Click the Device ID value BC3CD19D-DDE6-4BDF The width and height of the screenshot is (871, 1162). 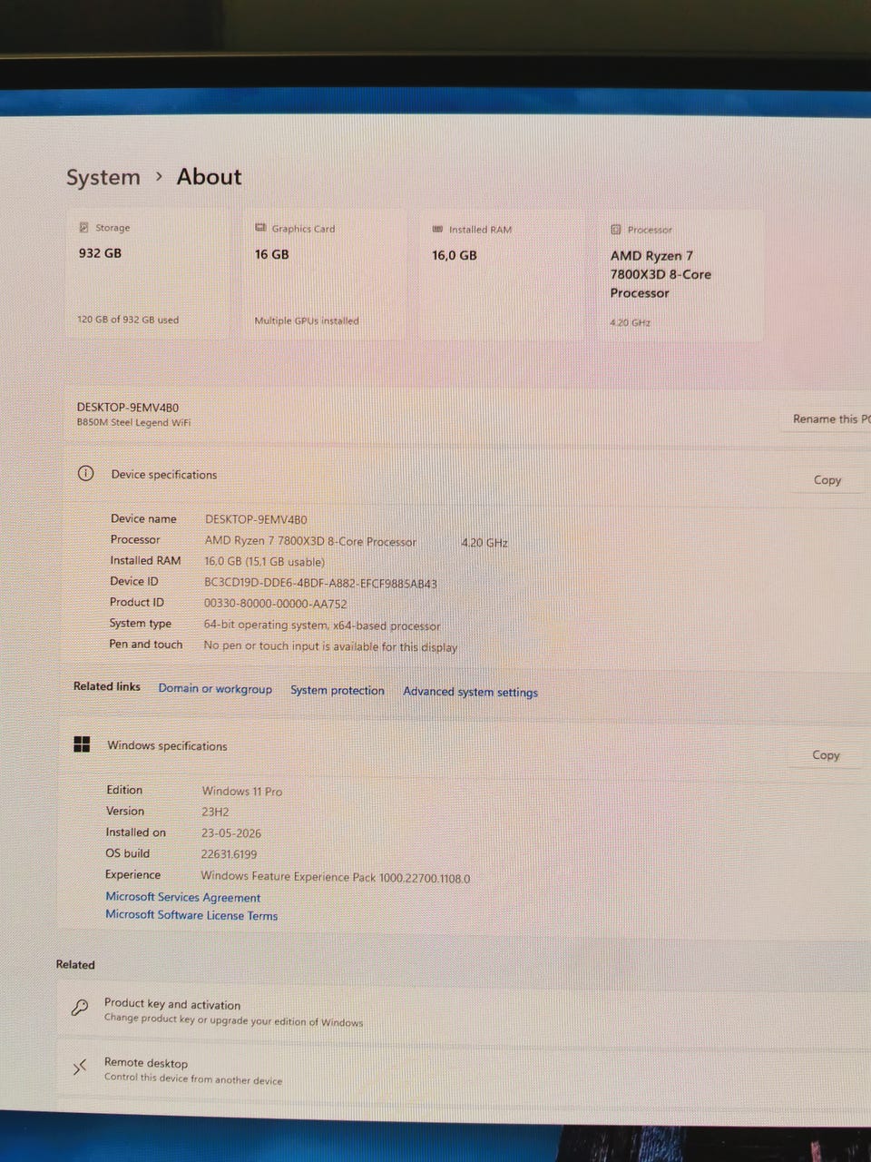click(x=320, y=584)
